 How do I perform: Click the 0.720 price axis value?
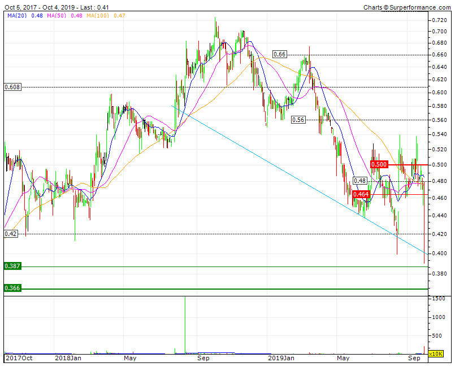point(439,20)
